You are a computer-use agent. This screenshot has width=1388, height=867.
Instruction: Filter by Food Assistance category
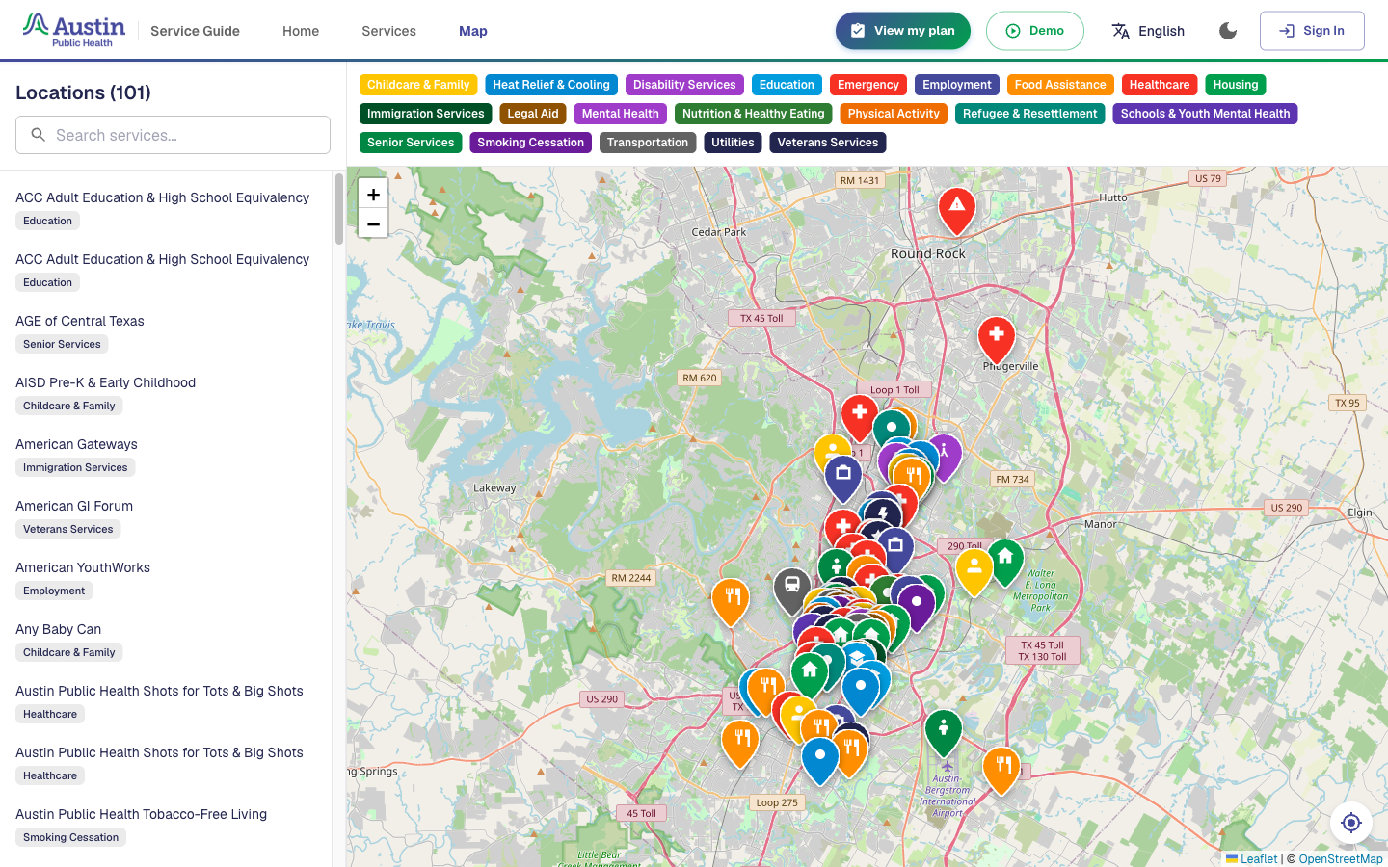(1060, 85)
